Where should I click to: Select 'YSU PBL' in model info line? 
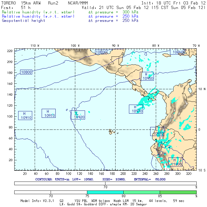tap(81, 201)
